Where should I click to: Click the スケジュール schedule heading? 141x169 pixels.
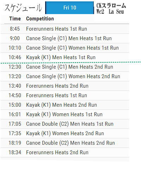coord(23,8)
